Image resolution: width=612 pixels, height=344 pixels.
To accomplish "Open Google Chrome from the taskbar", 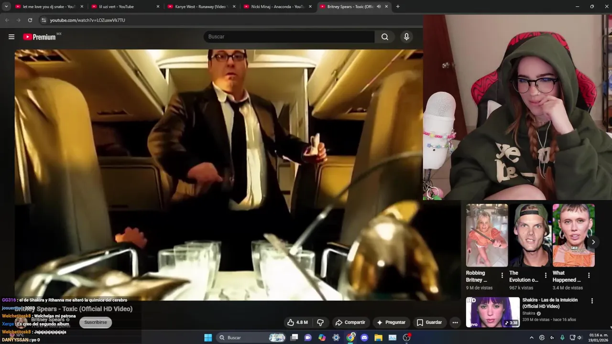I will (350, 338).
